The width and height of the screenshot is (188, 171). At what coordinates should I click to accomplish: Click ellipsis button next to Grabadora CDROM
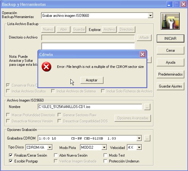coord(147,138)
